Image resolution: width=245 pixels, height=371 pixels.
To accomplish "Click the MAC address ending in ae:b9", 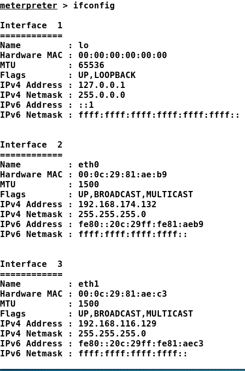I will click(x=123, y=174).
